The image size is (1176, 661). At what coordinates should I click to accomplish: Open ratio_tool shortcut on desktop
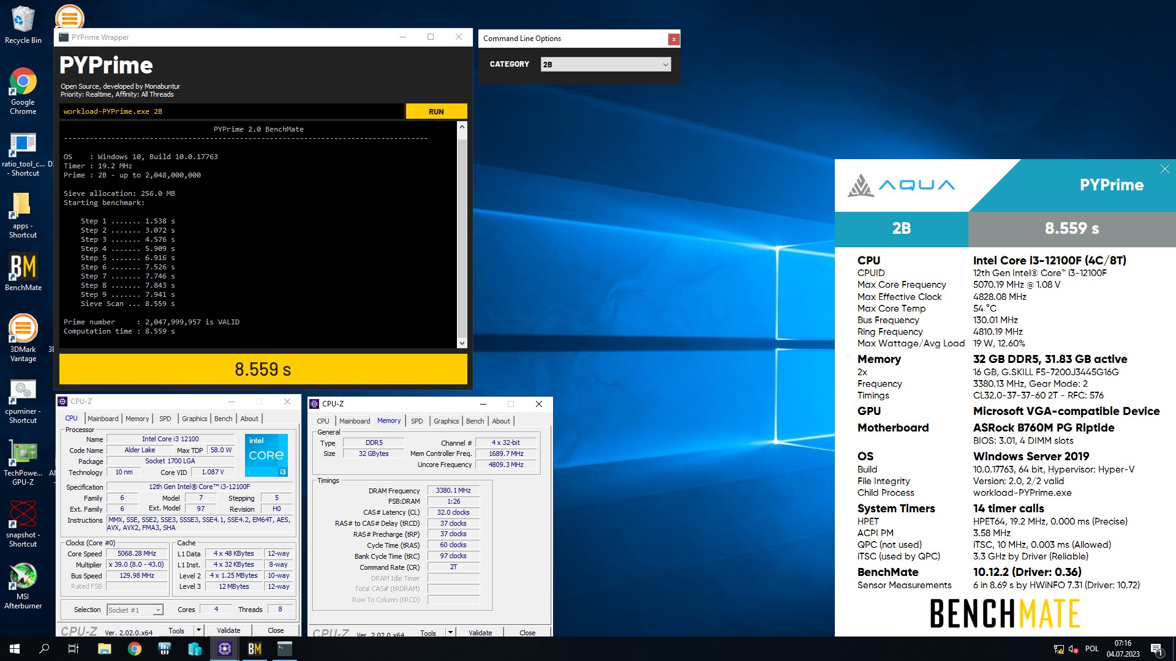tap(23, 154)
